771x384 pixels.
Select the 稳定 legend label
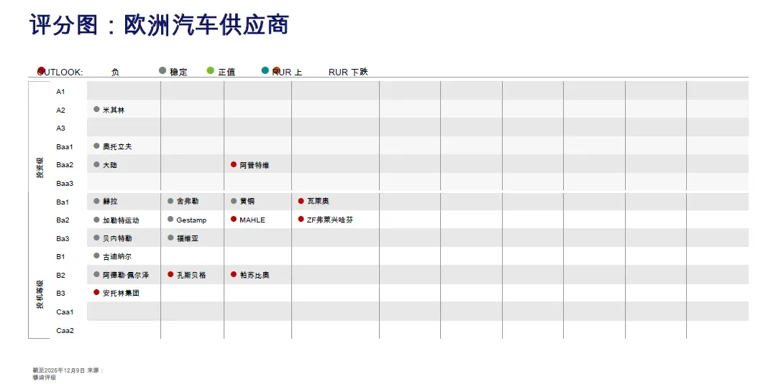178,72
